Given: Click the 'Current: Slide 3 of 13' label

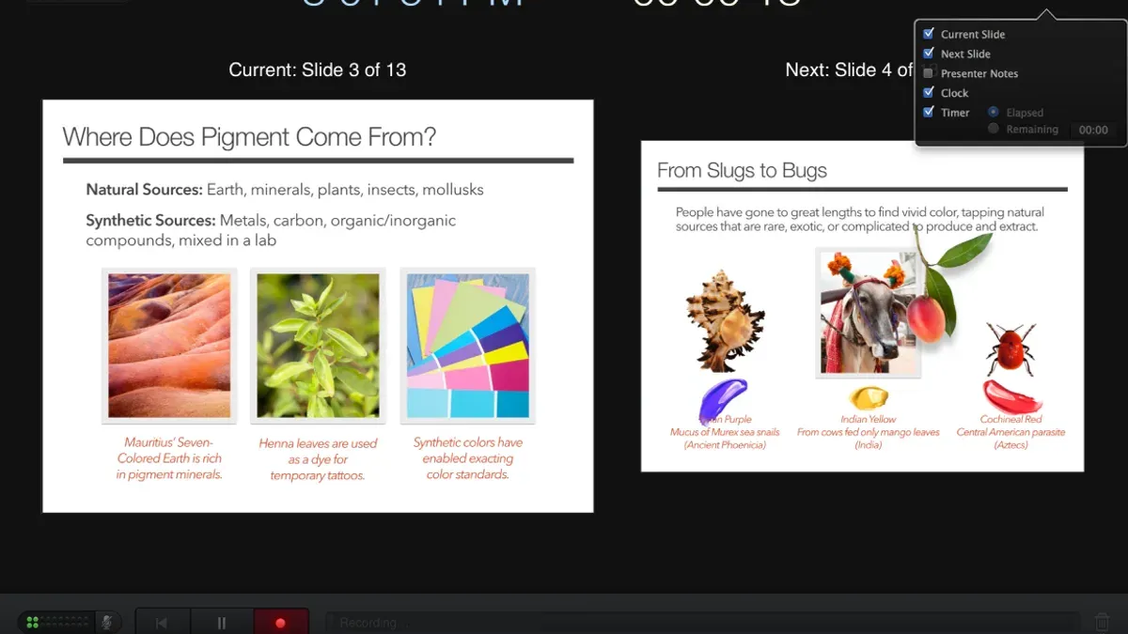Looking at the screenshot, I should pyautogui.click(x=318, y=70).
